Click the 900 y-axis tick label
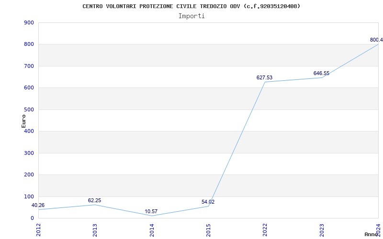Viewport: 383px width, 239px height. pyautogui.click(x=29, y=22)
